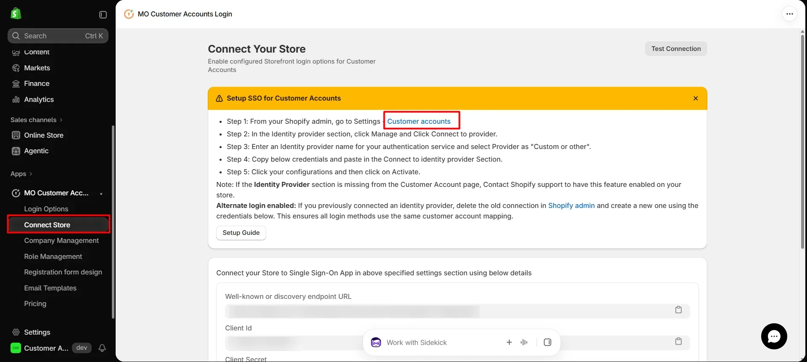Open notifications bell icon
The height and width of the screenshot is (362, 807).
point(102,348)
